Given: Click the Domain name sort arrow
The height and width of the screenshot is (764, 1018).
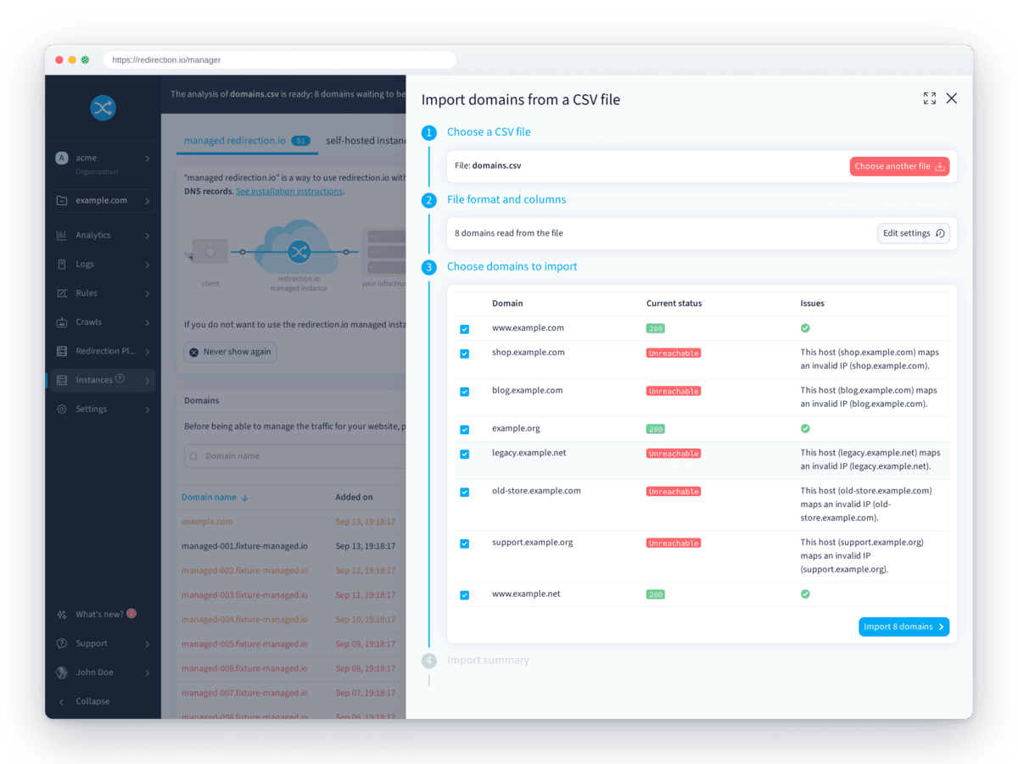Looking at the screenshot, I should pos(244,498).
